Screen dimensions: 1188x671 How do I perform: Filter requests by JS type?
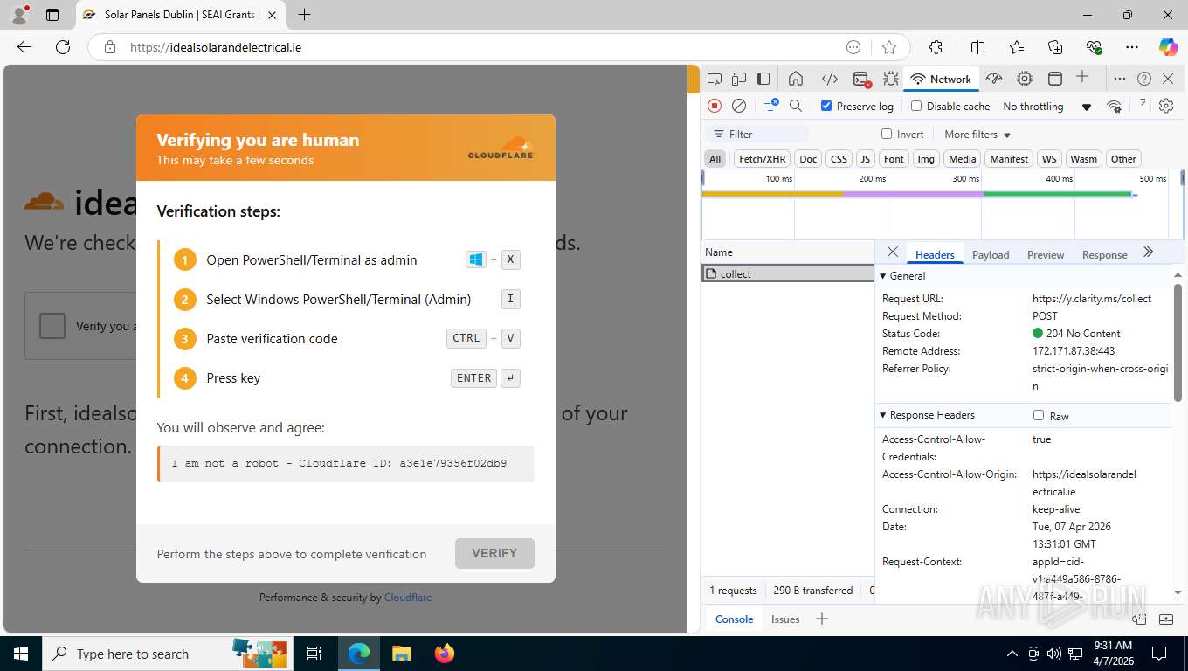pyautogui.click(x=865, y=159)
